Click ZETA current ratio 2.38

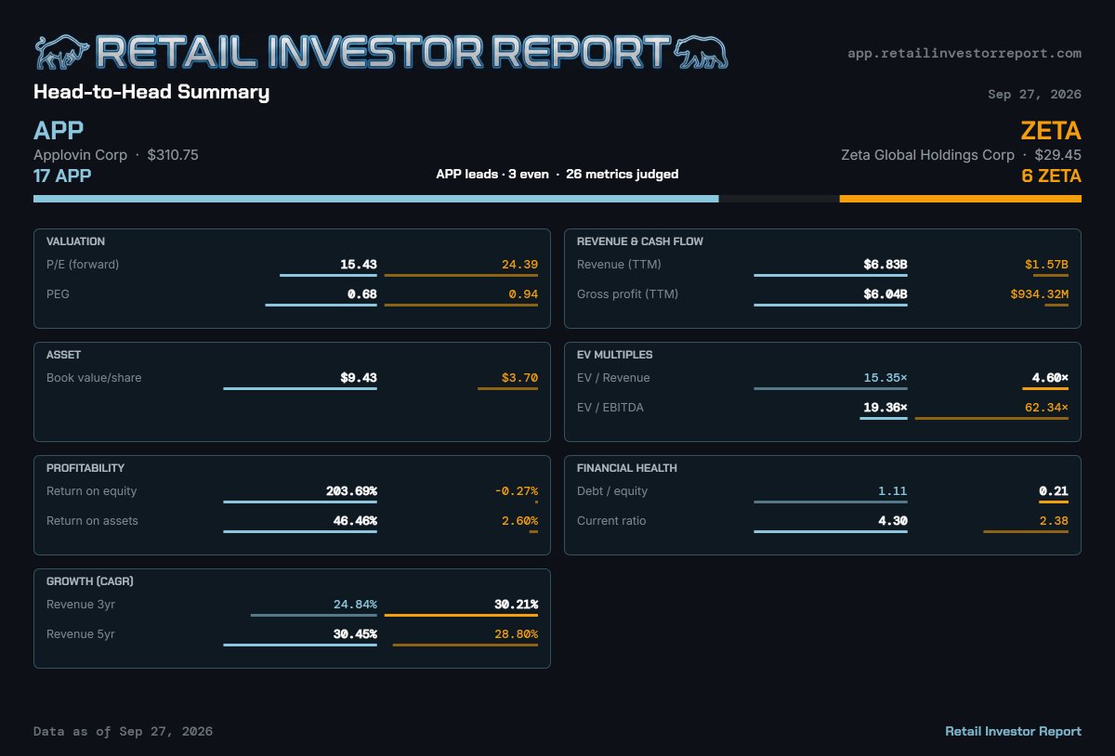(1054, 521)
